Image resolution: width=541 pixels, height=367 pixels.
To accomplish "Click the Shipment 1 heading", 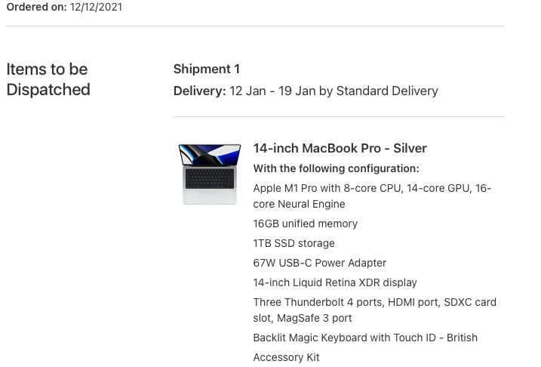I will pyautogui.click(x=206, y=69).
